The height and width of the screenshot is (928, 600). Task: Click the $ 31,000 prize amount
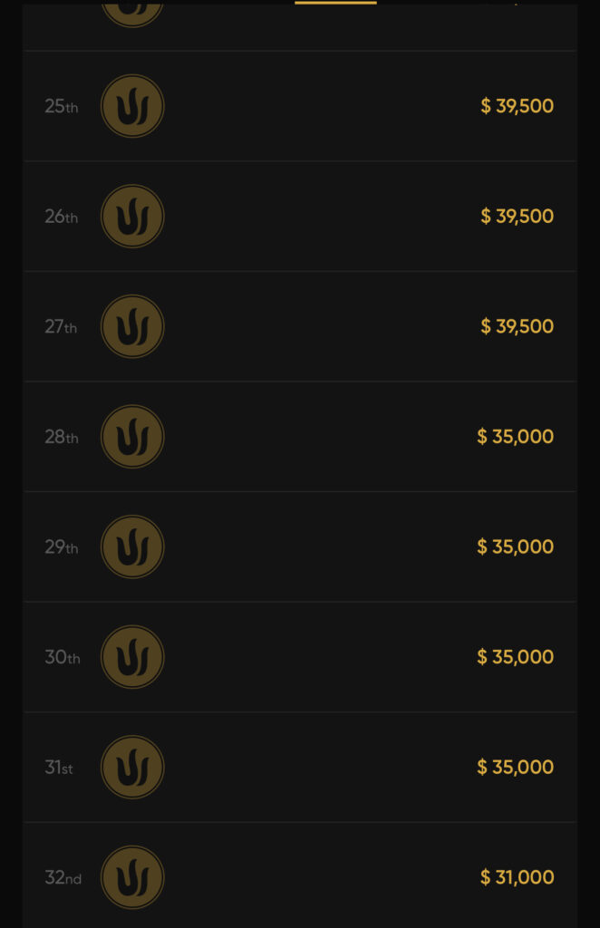point(517,877)
